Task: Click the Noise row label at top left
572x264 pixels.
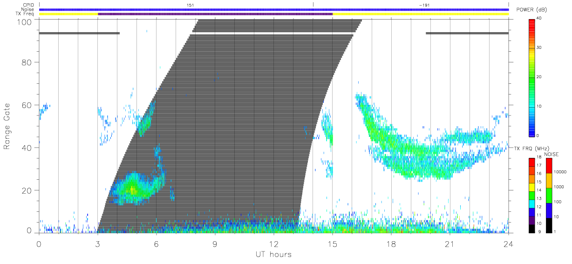Action: pyautogui.click(x=28, y=9)
